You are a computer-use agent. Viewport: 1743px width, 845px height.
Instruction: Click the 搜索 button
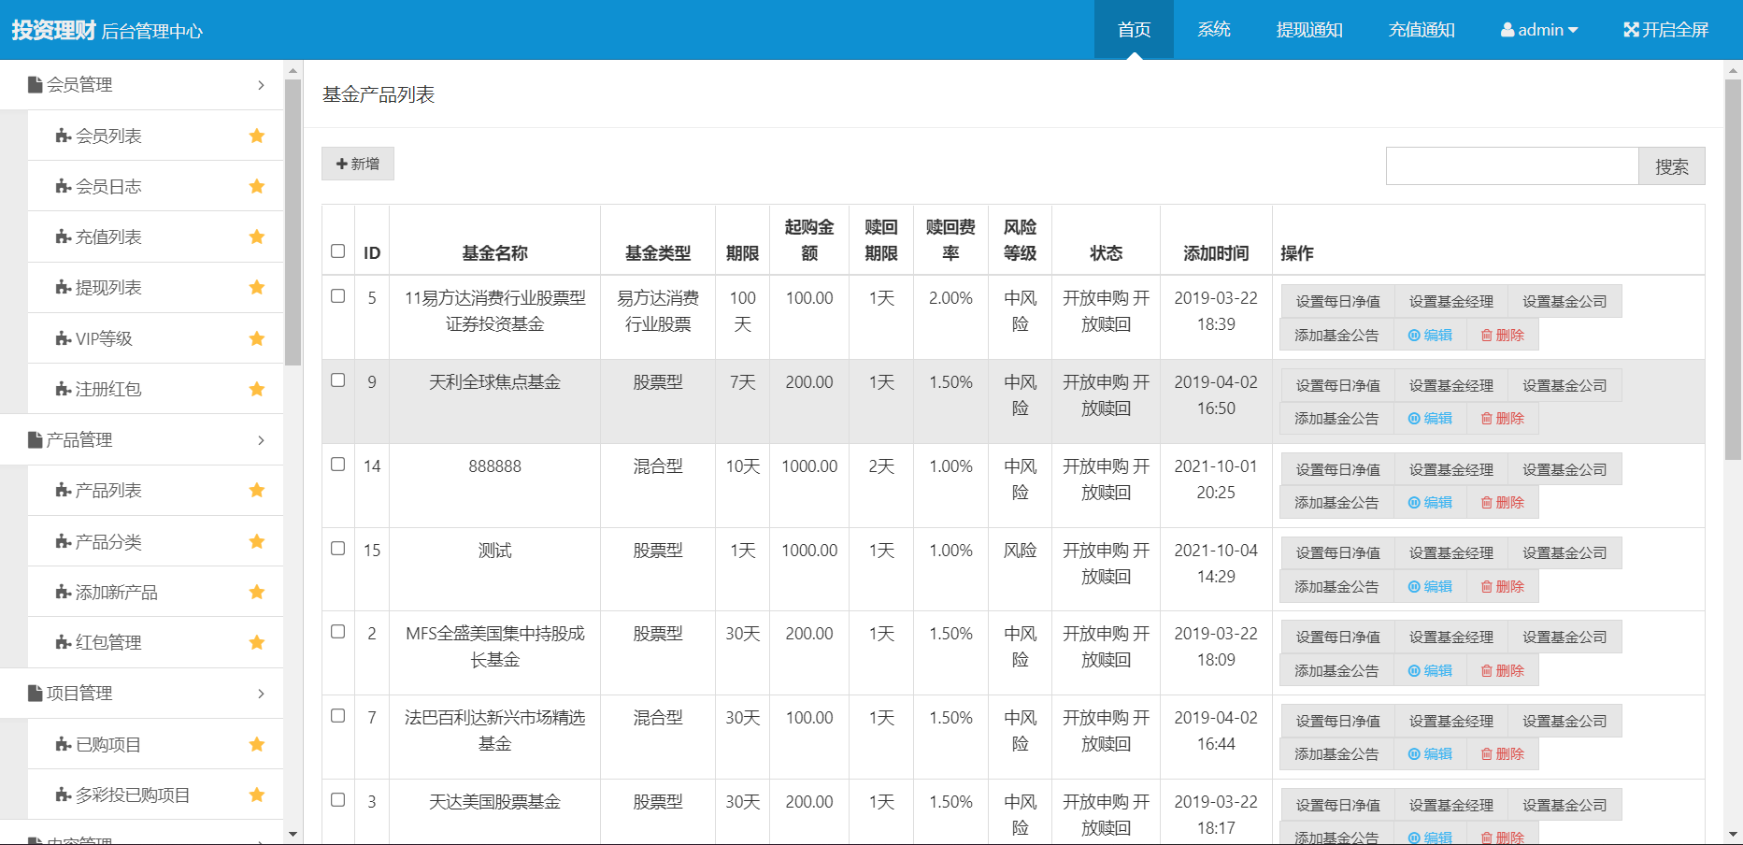1672,166
